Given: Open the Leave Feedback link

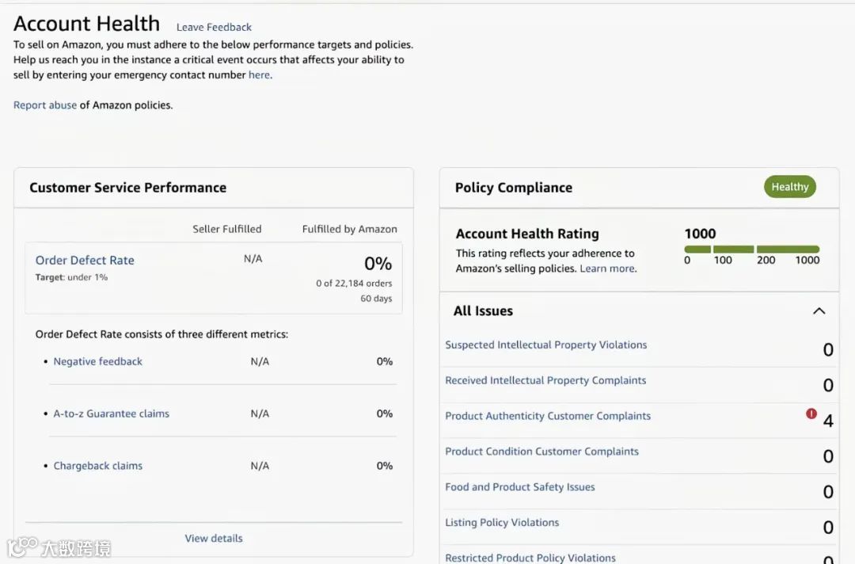Looking at the screenshot, I should pyautogui.click(x=214, y=27).
